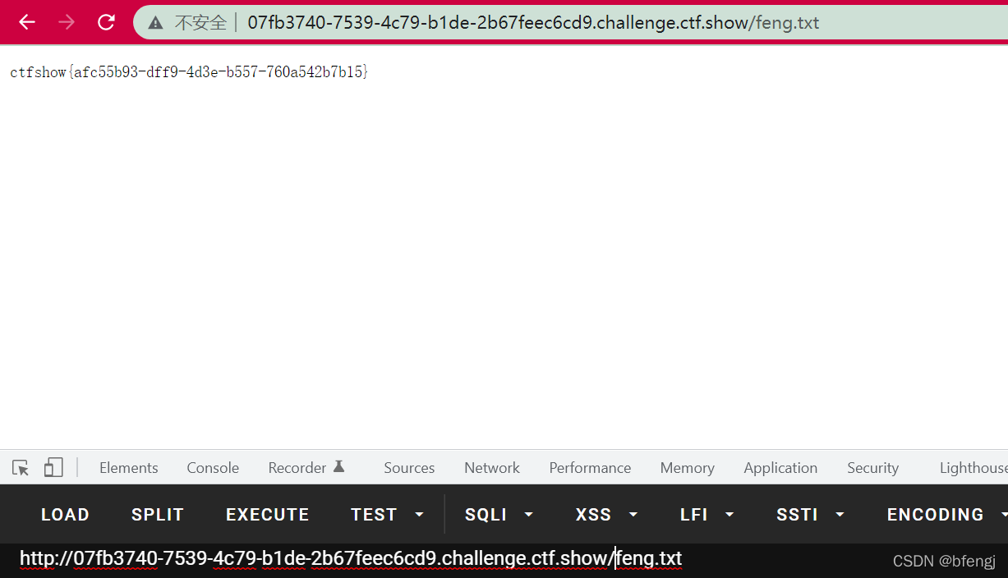The image size is (1008, 578).
Task: Toggle the device toolbar icon in DevTools
Action: click(53, 468)
